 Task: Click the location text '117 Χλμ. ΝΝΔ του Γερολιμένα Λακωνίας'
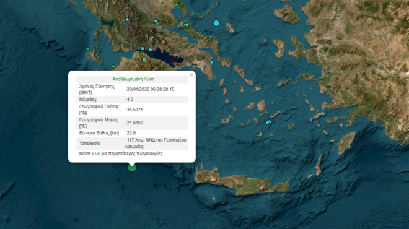point(155,143)
